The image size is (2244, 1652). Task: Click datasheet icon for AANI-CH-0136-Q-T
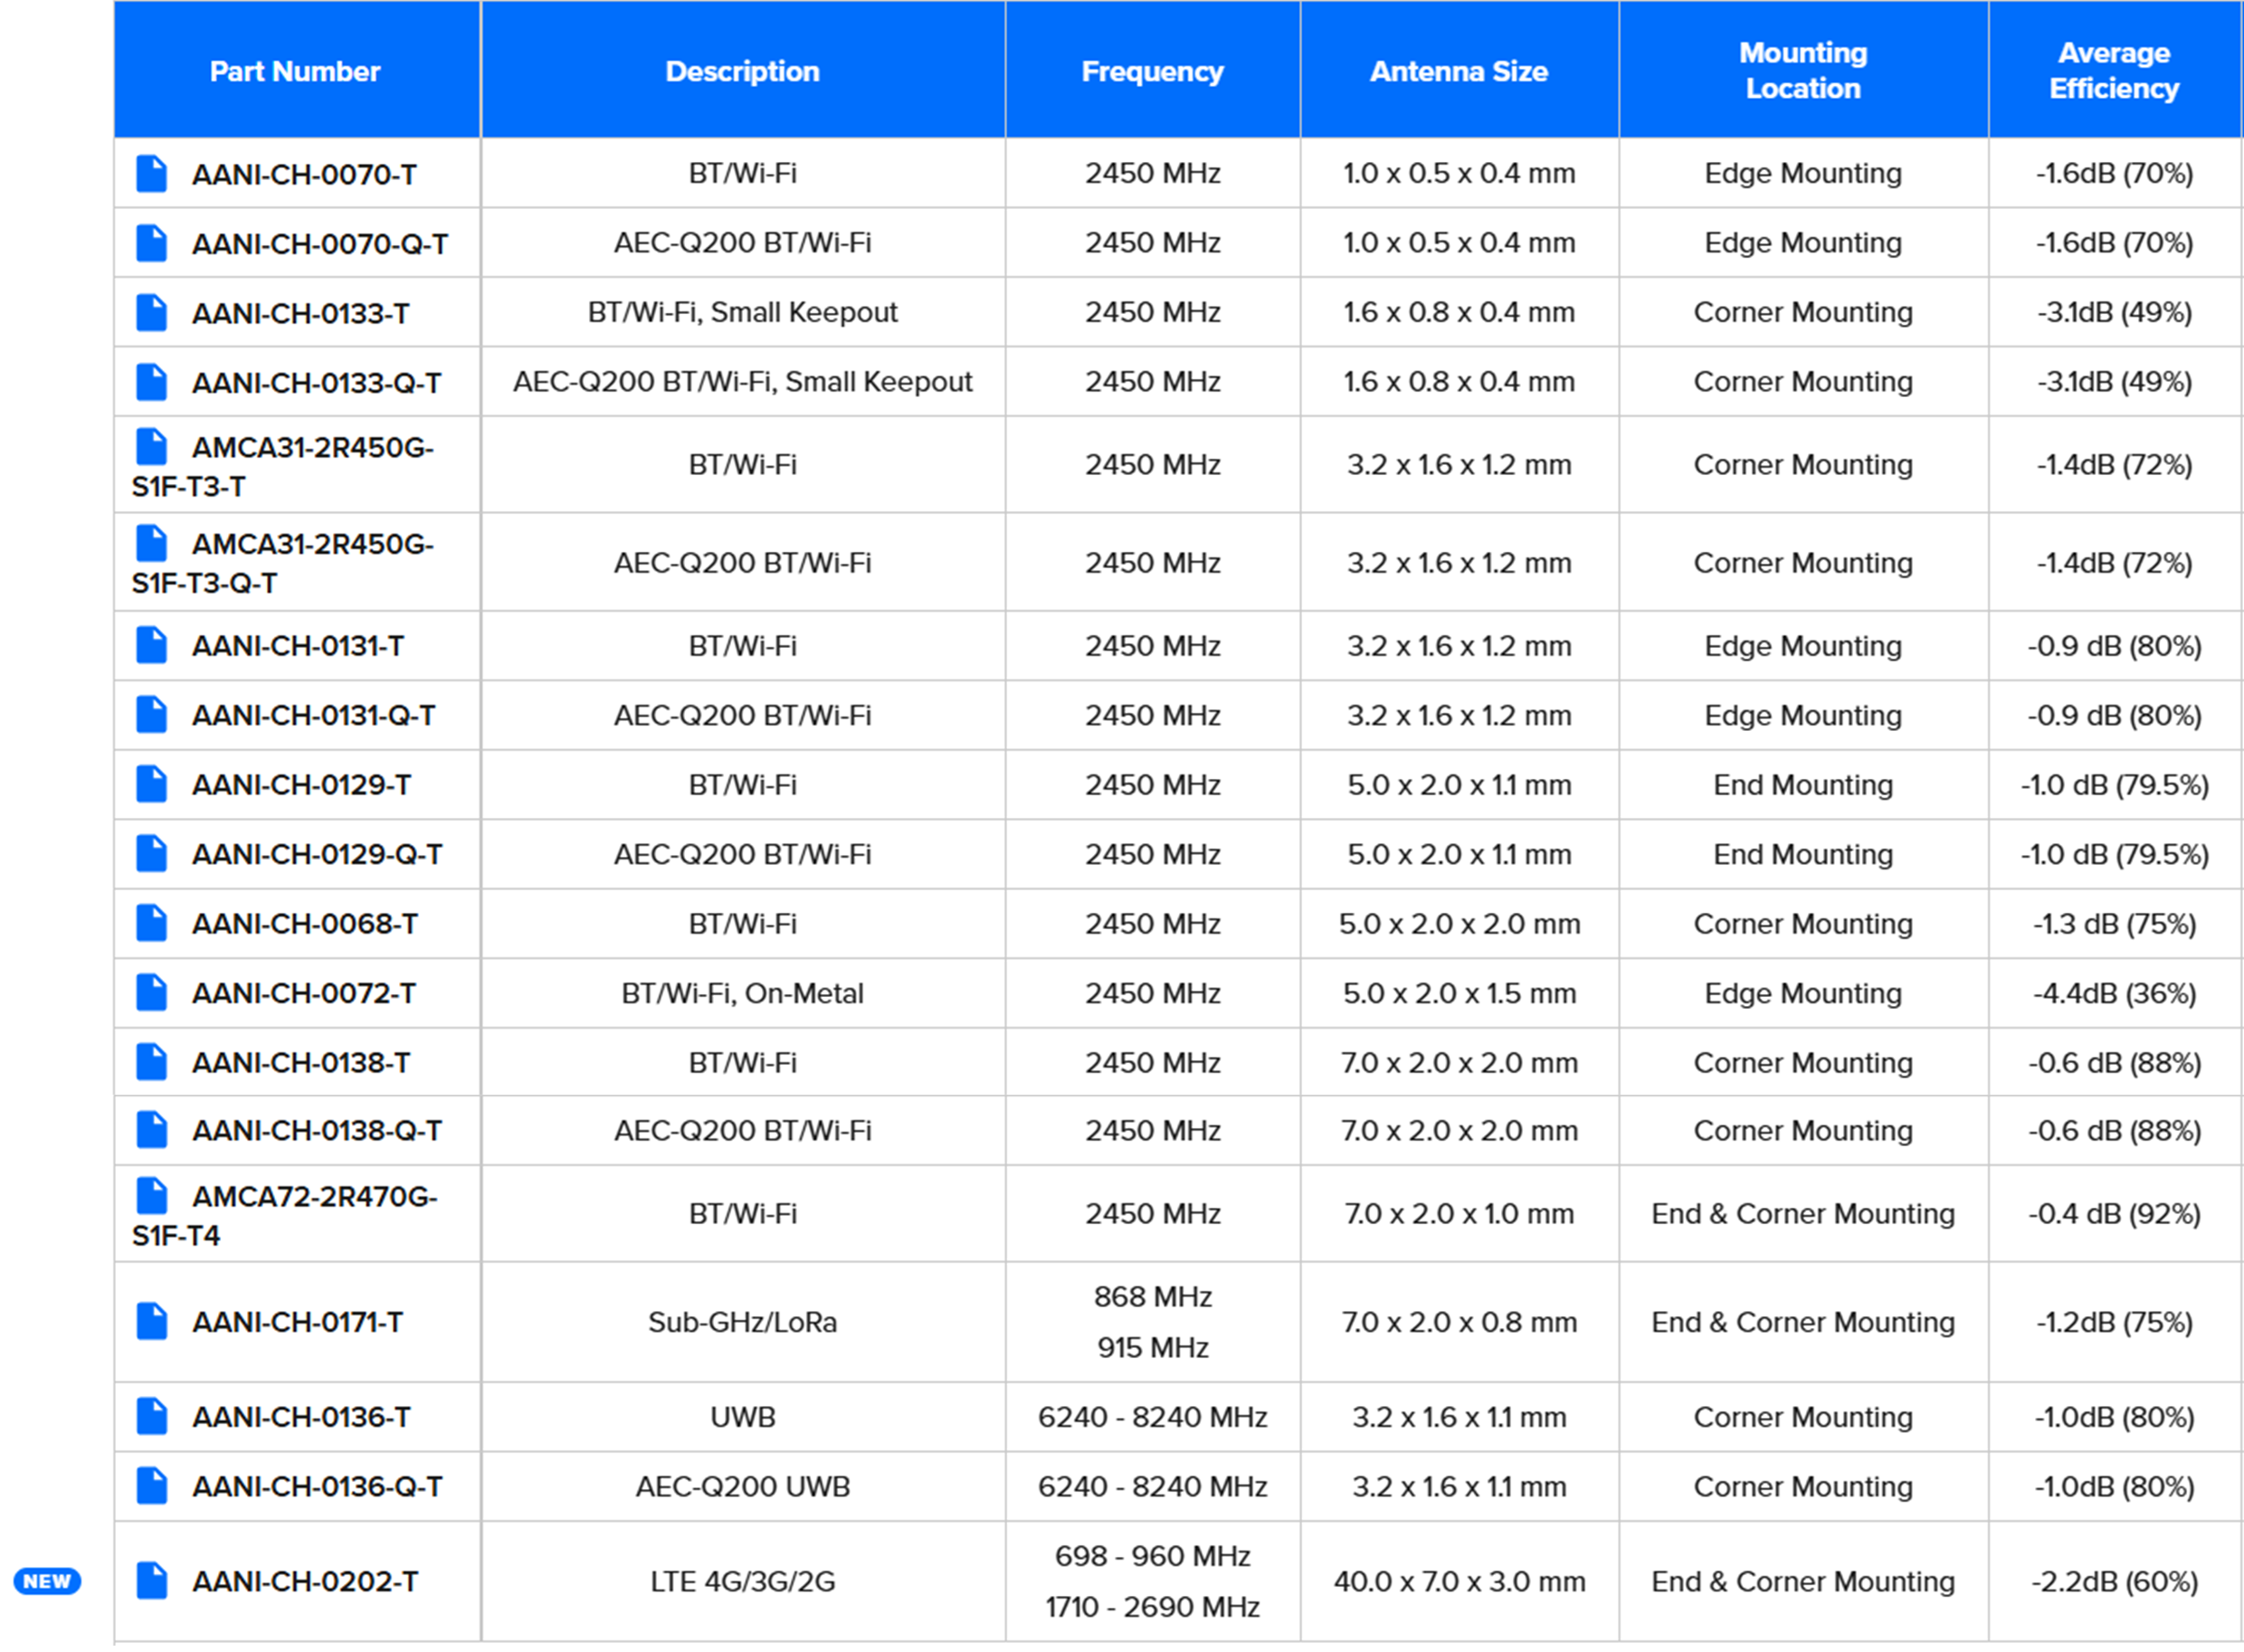151,1486
